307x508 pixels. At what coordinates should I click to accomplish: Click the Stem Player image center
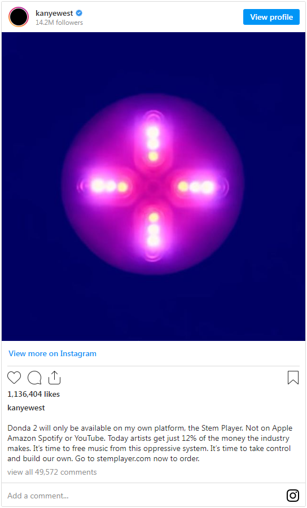(x=152, y=186)
